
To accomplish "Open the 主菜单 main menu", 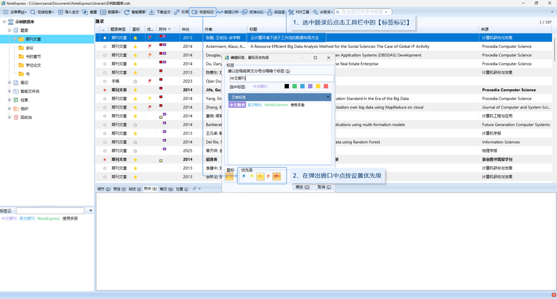I will point(14,12).
